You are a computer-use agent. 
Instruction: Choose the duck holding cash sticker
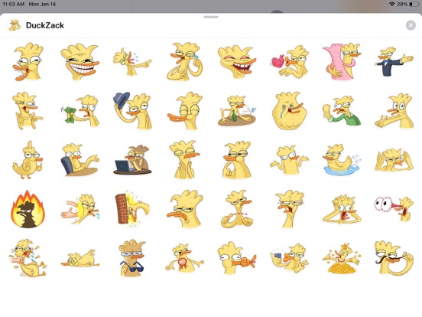coord(80,111)
